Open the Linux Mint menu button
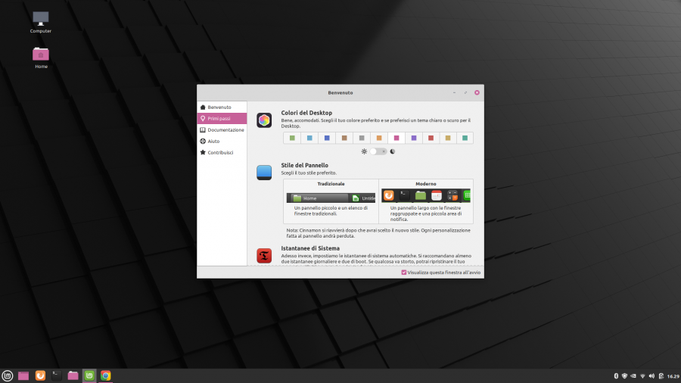The image size is (681, 383). (8, 375)
